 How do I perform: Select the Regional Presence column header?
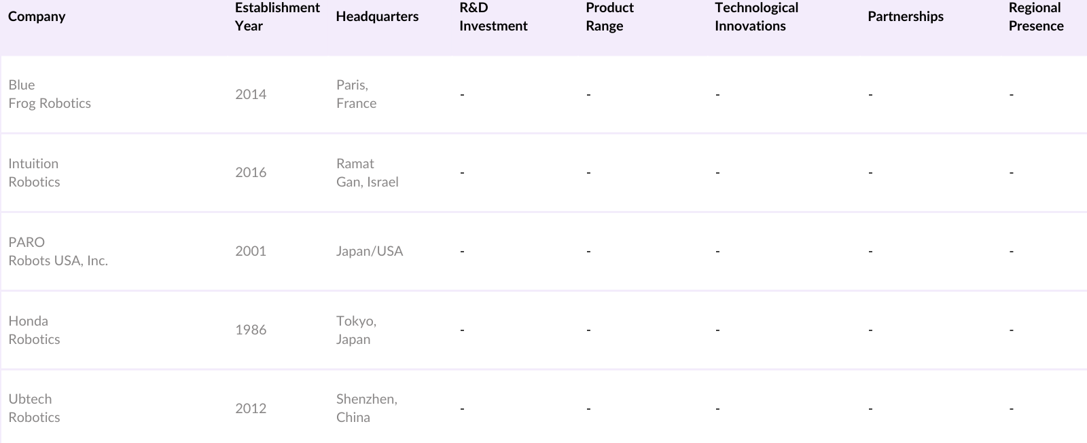click(1036, 17)
